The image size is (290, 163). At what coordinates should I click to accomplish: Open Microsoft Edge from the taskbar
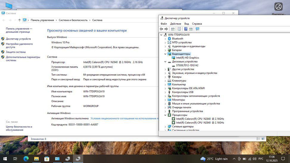26,159
